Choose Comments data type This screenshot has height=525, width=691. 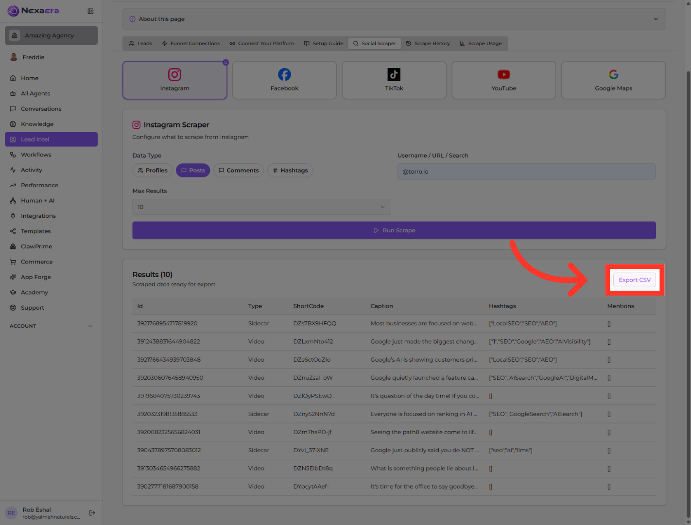pyautogui.click(x=239, y=171)
